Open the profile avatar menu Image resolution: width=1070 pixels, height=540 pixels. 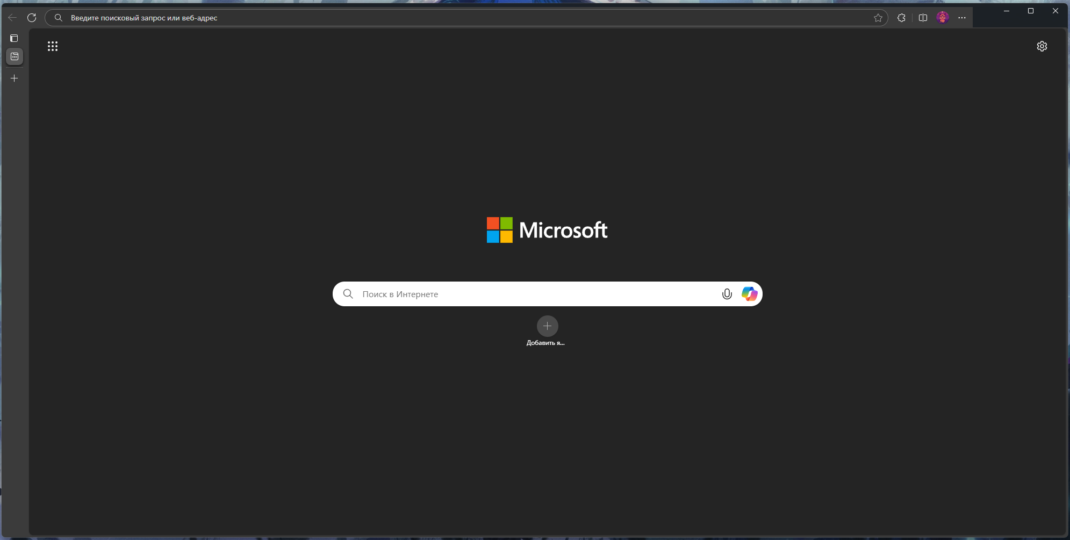[x=943, y=18]
